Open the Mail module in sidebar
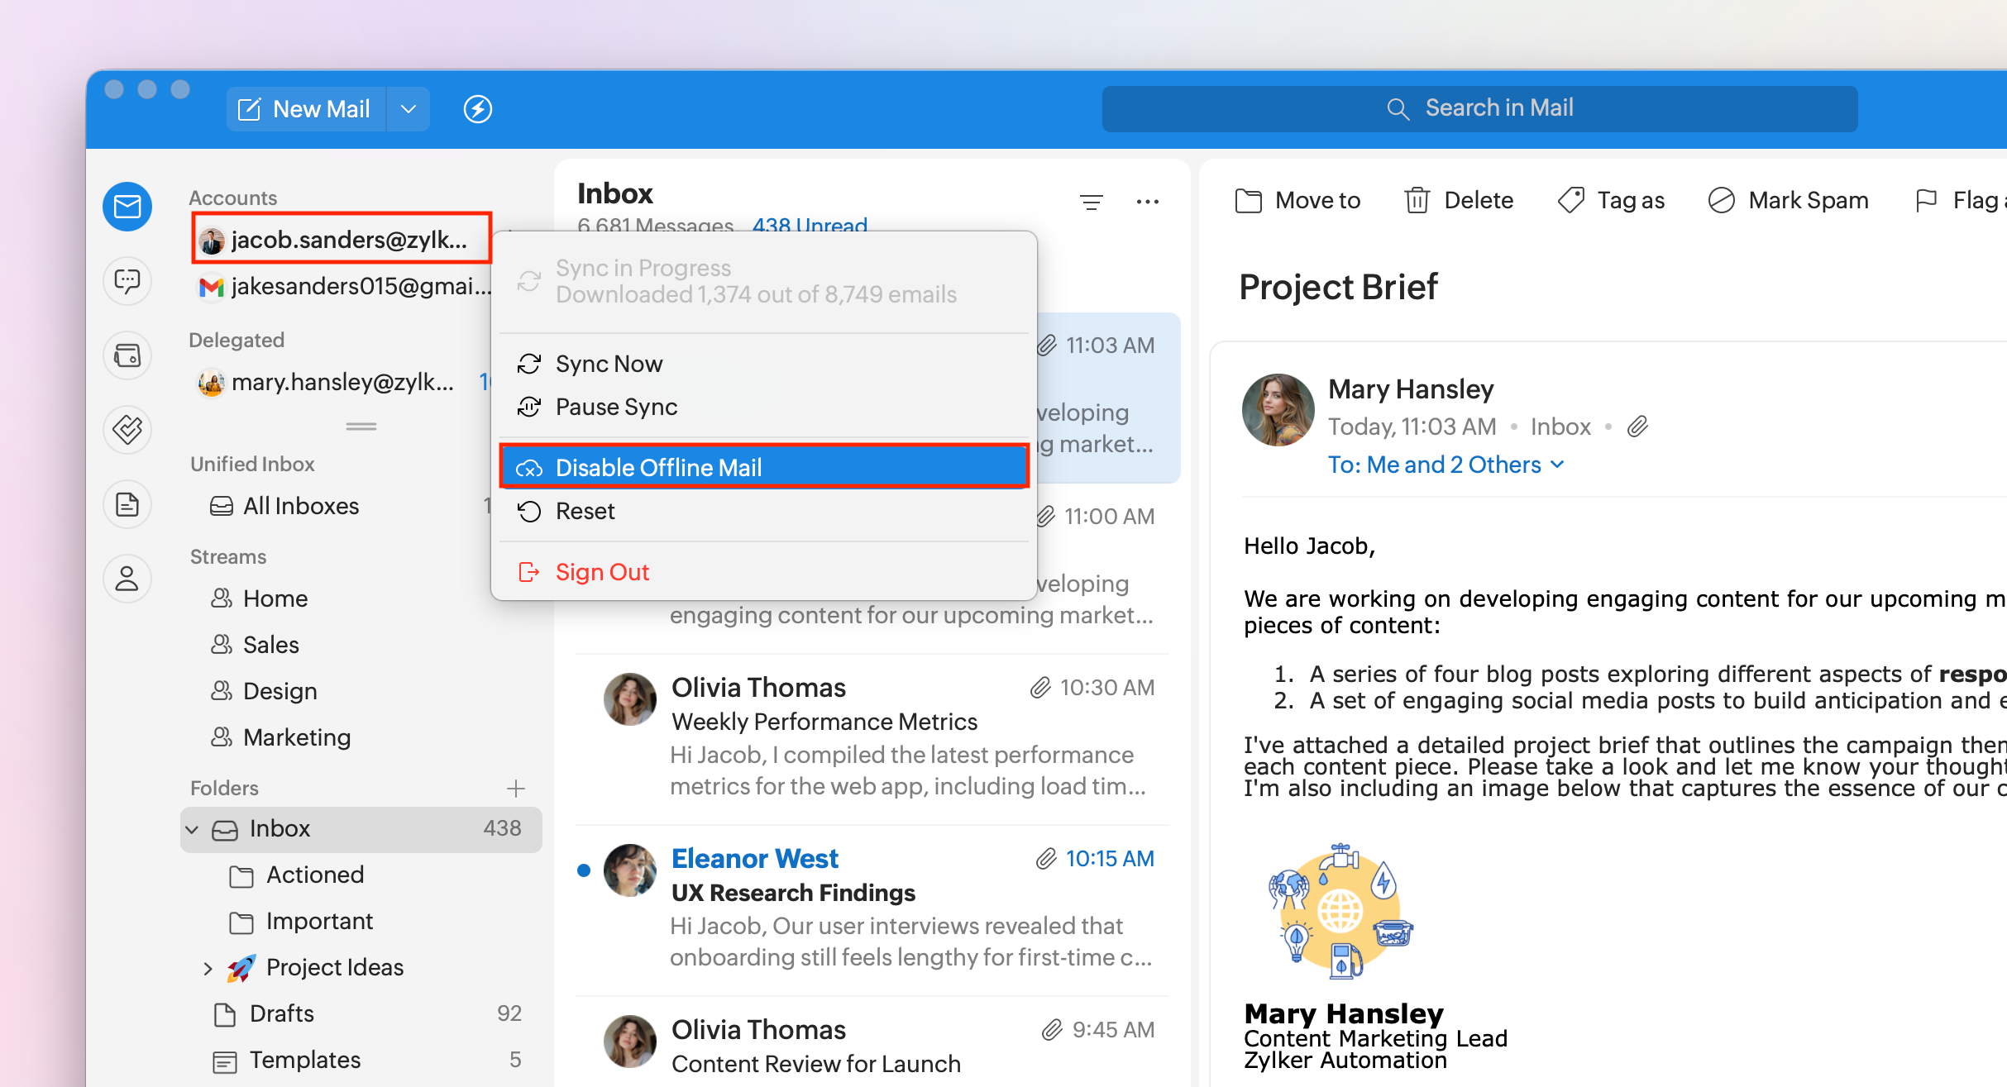Image resolution: width=2007 pixels, height=1087 pixels. pyautogui.click(x=127, y=207)
